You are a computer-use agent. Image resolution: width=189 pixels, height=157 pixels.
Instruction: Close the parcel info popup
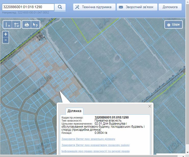150,106
